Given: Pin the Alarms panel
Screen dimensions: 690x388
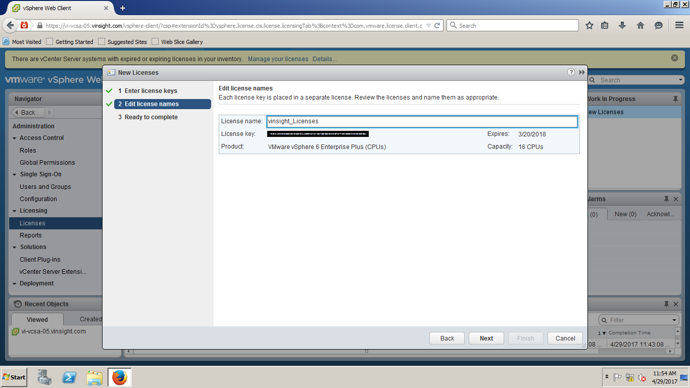Looking at the screenshot, I should tap(666, 199).
